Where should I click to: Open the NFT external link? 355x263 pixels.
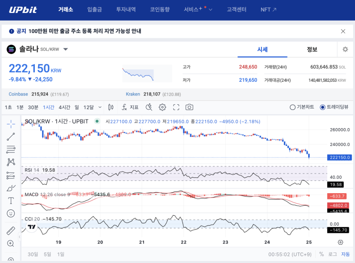pos(269,10)
